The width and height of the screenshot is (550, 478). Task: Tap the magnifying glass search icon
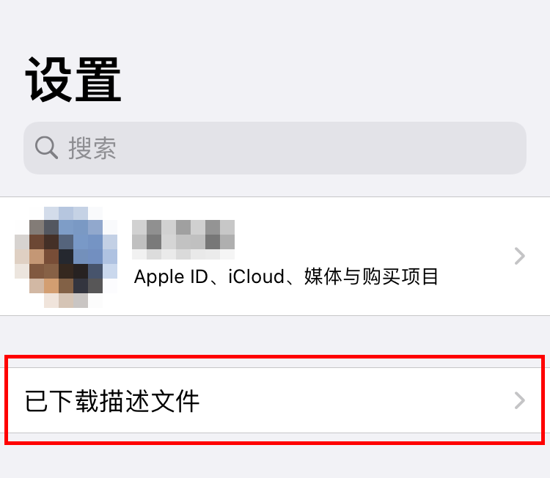pos(46,147)
